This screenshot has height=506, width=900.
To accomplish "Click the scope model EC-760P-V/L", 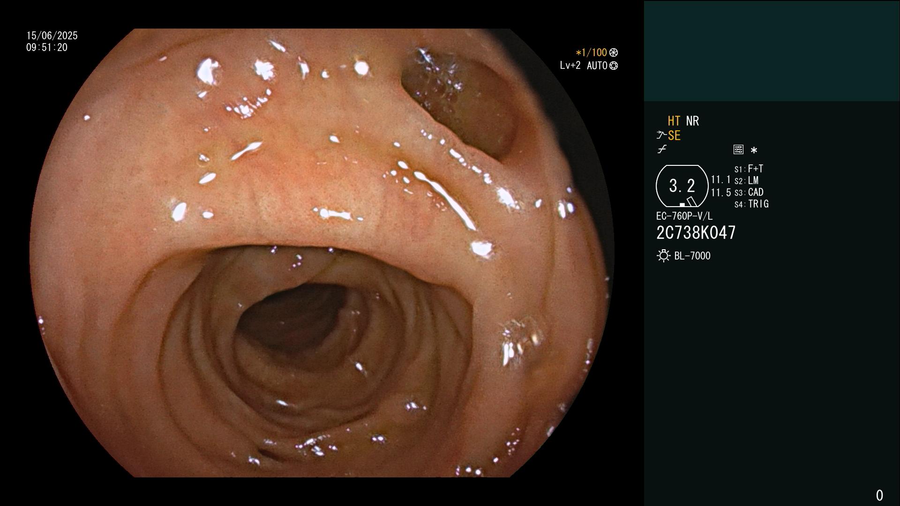I will pos(684,216).
